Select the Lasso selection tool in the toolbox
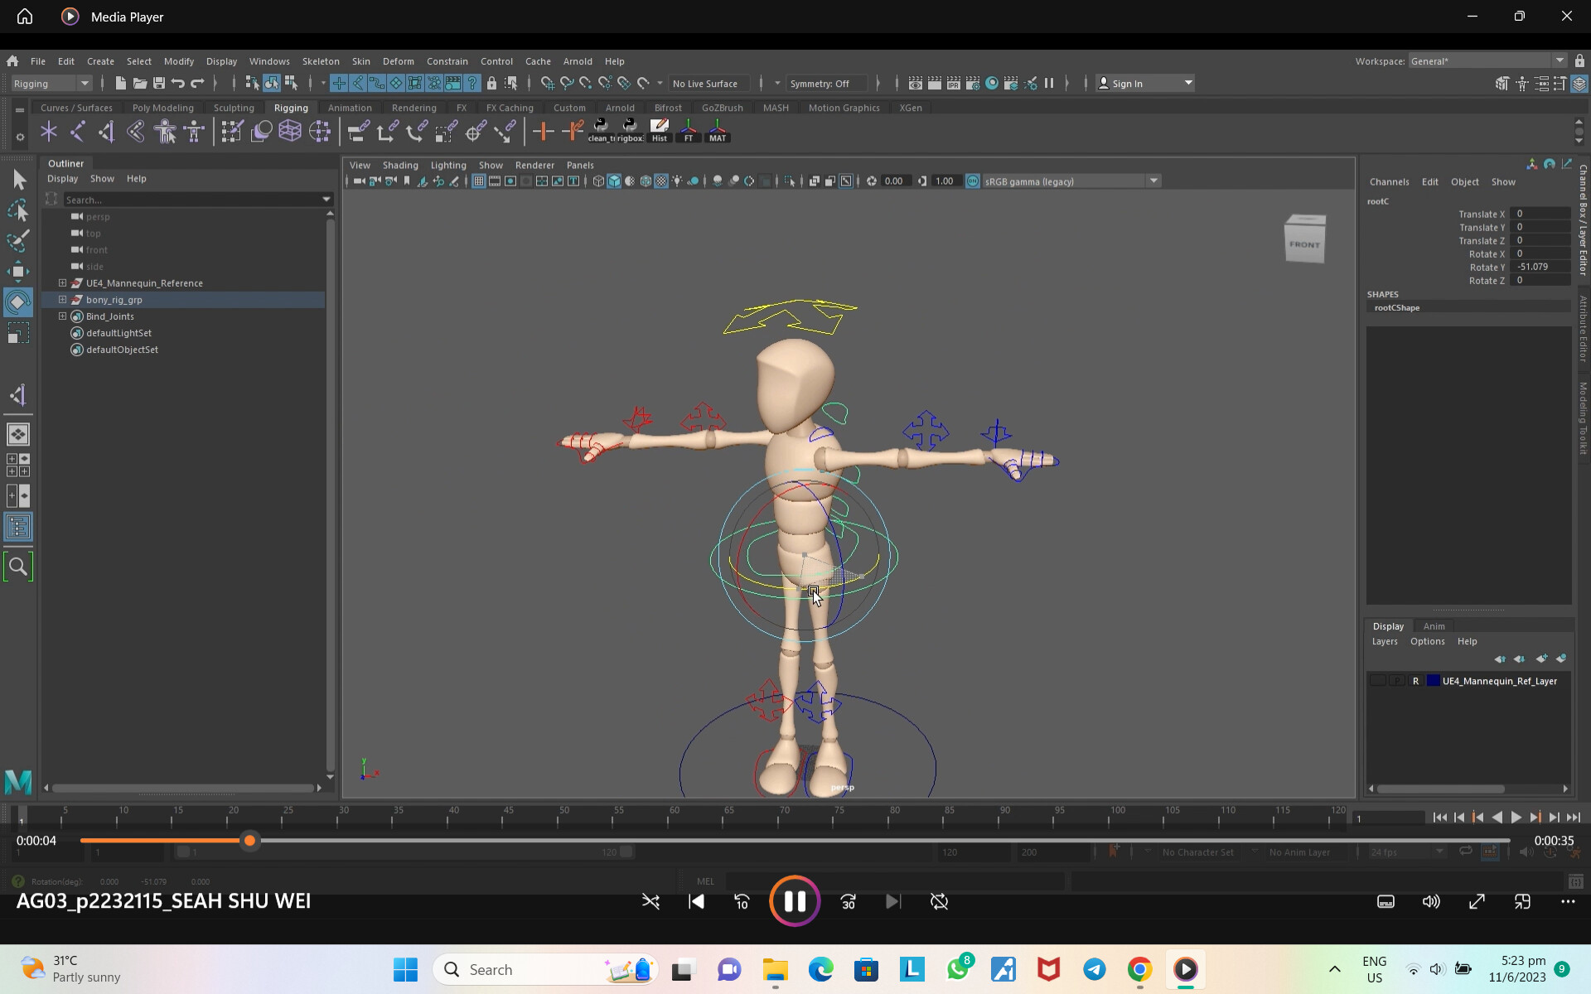 17,210
